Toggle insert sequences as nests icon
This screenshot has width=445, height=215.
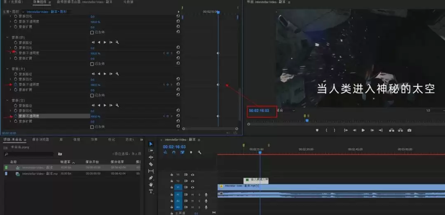tap(165, 152)
